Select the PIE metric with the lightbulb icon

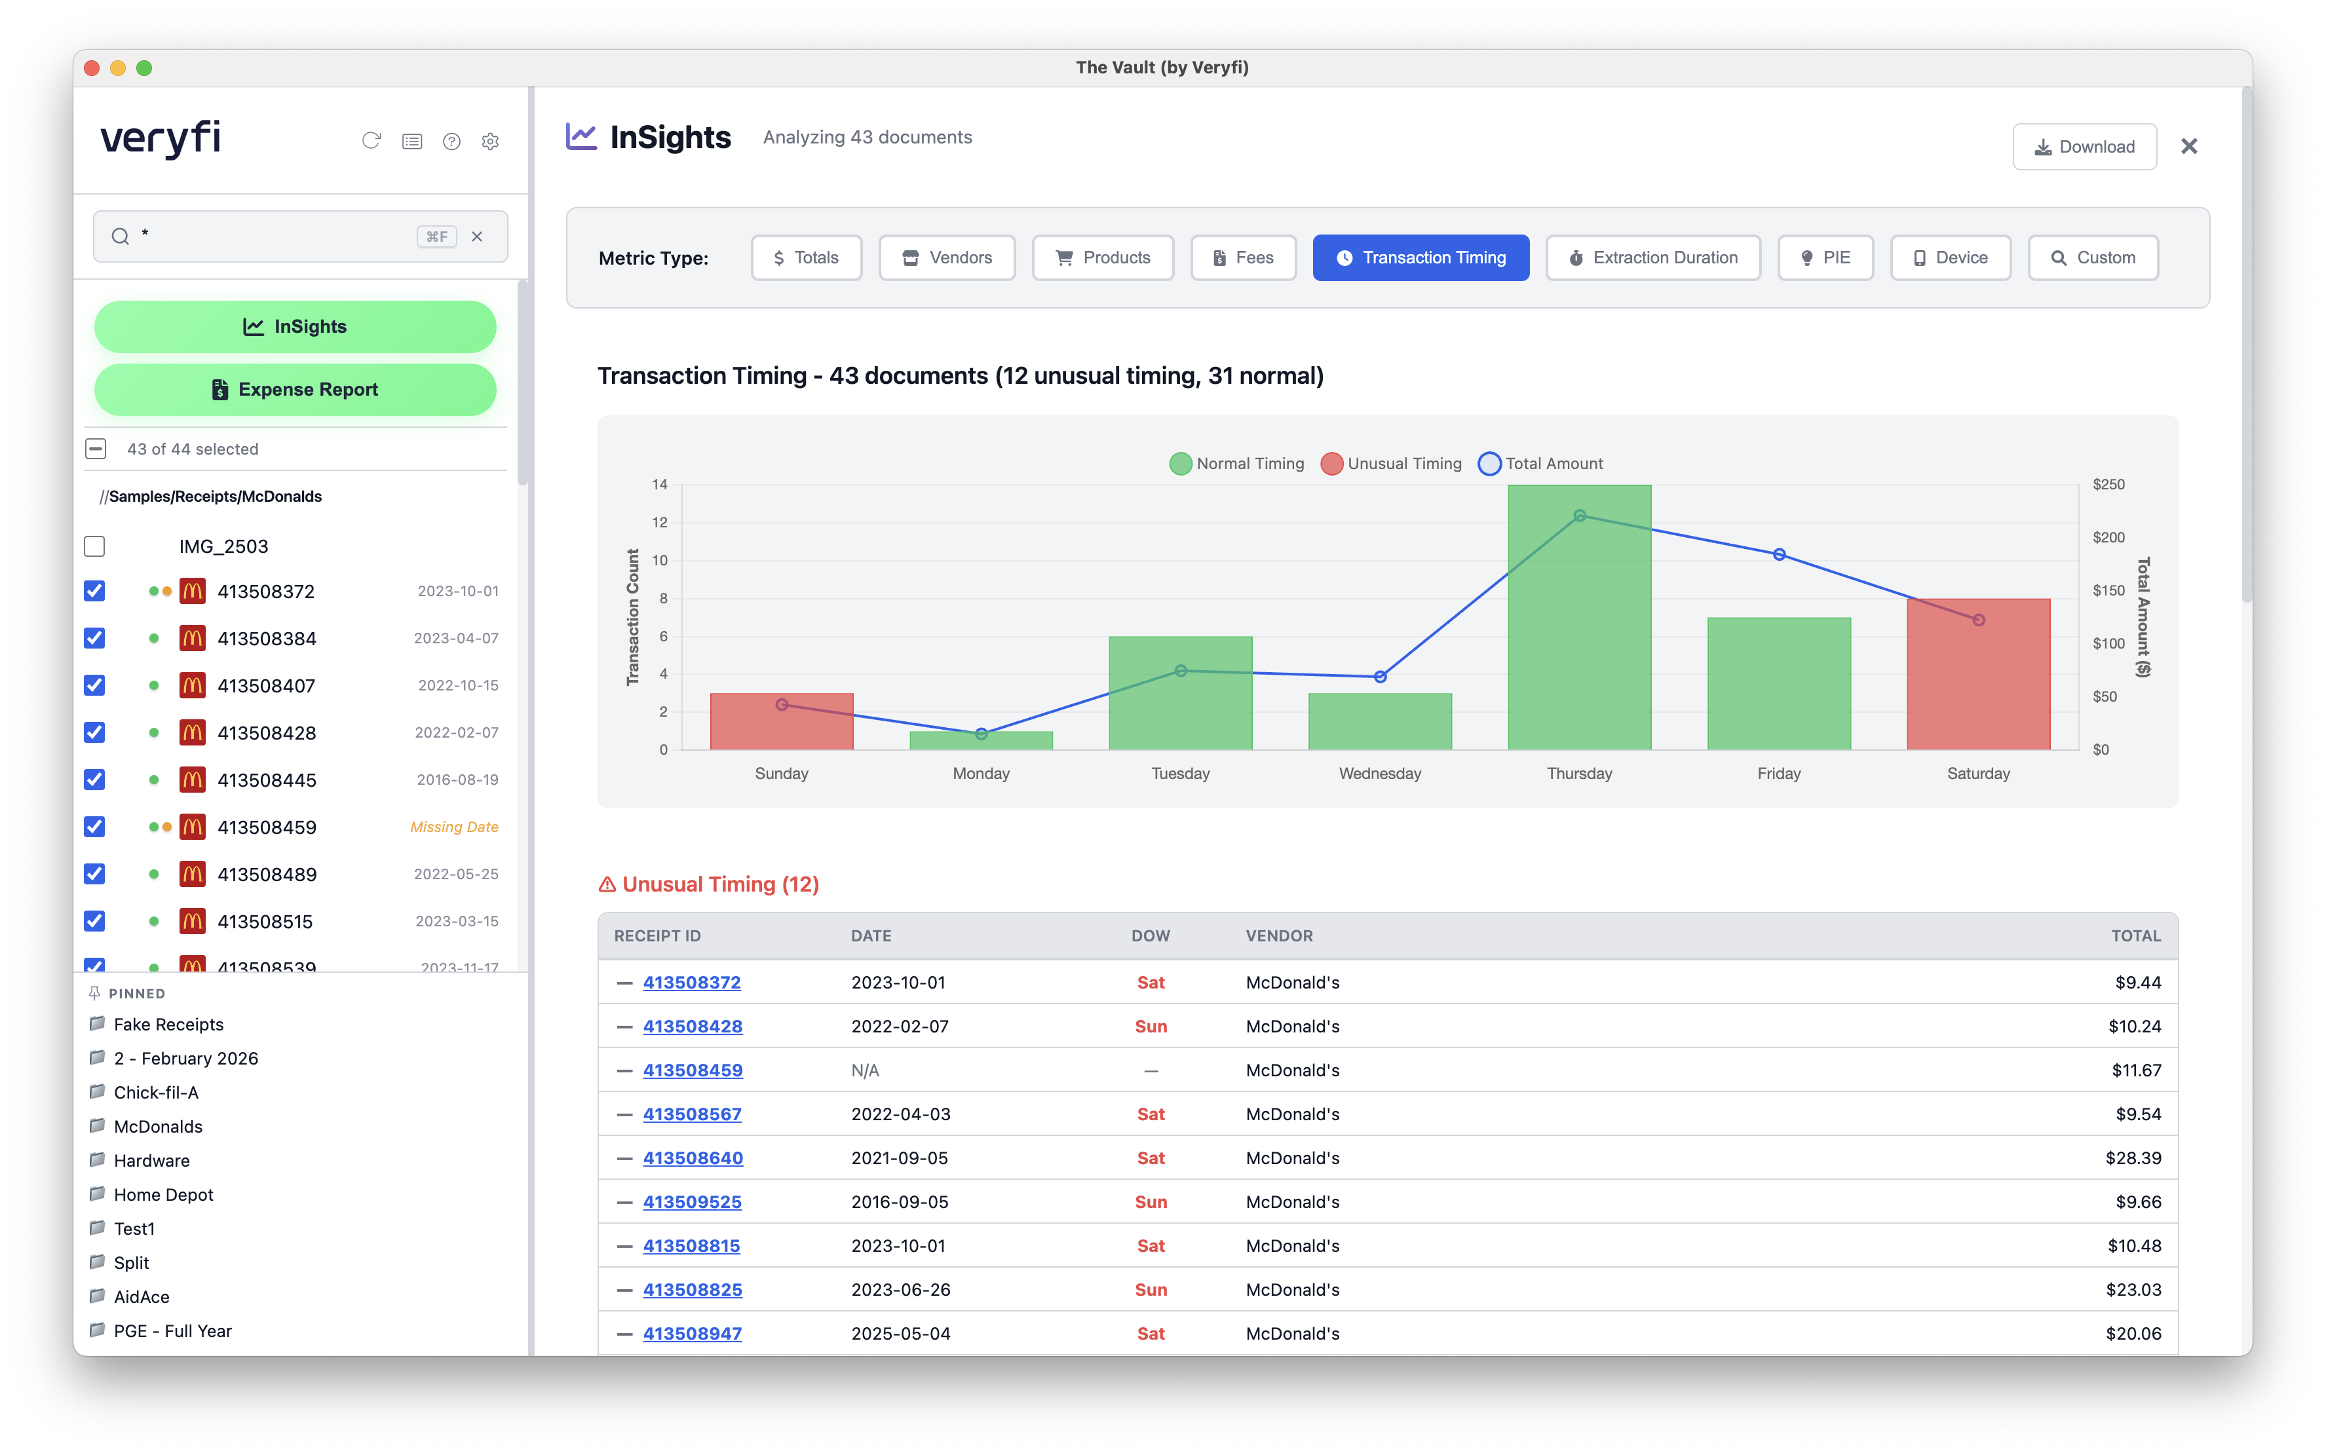coord(1824,257)
